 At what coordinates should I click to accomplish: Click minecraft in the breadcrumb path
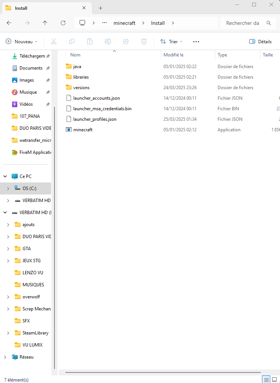(x=124, y=23)
